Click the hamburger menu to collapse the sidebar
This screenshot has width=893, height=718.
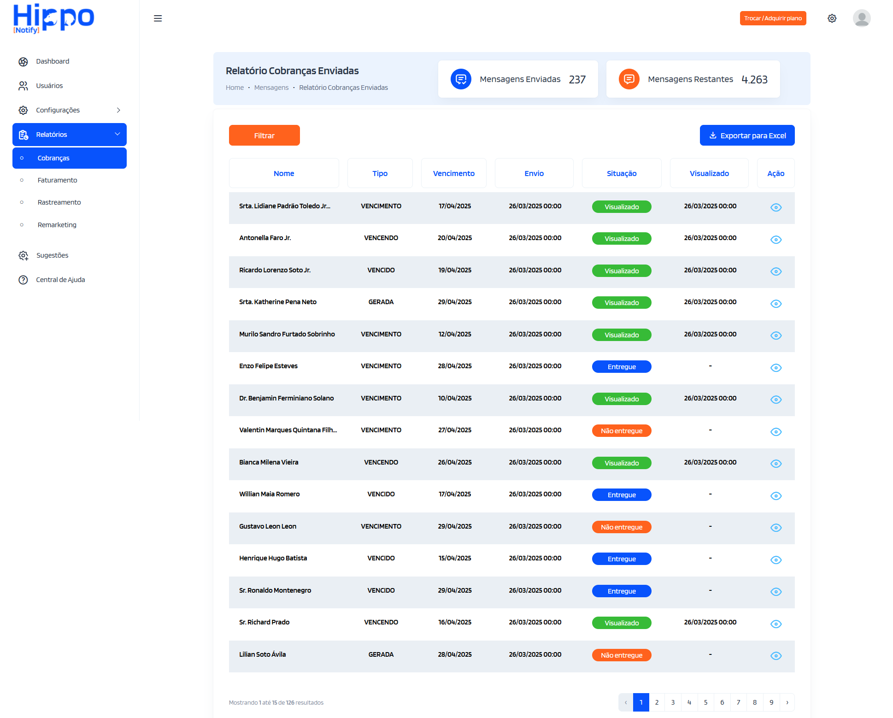158,18
